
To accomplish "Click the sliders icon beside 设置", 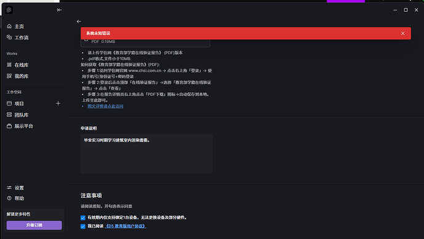I will (x=9, y=187).
